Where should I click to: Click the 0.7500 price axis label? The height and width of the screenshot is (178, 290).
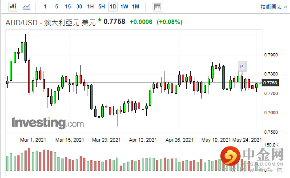pyautogui.click(x=271, y=132)
